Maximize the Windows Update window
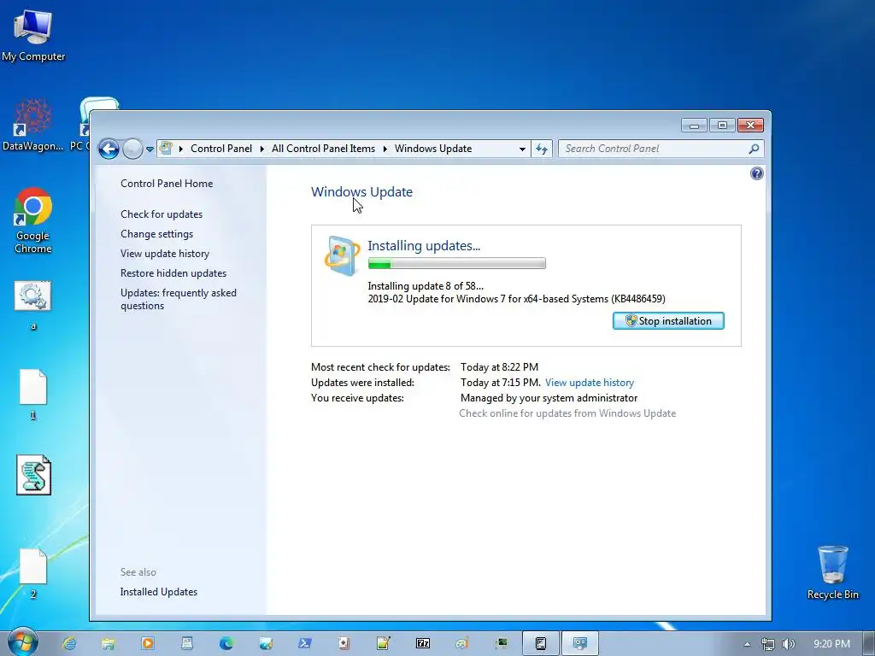 [722, 125]
